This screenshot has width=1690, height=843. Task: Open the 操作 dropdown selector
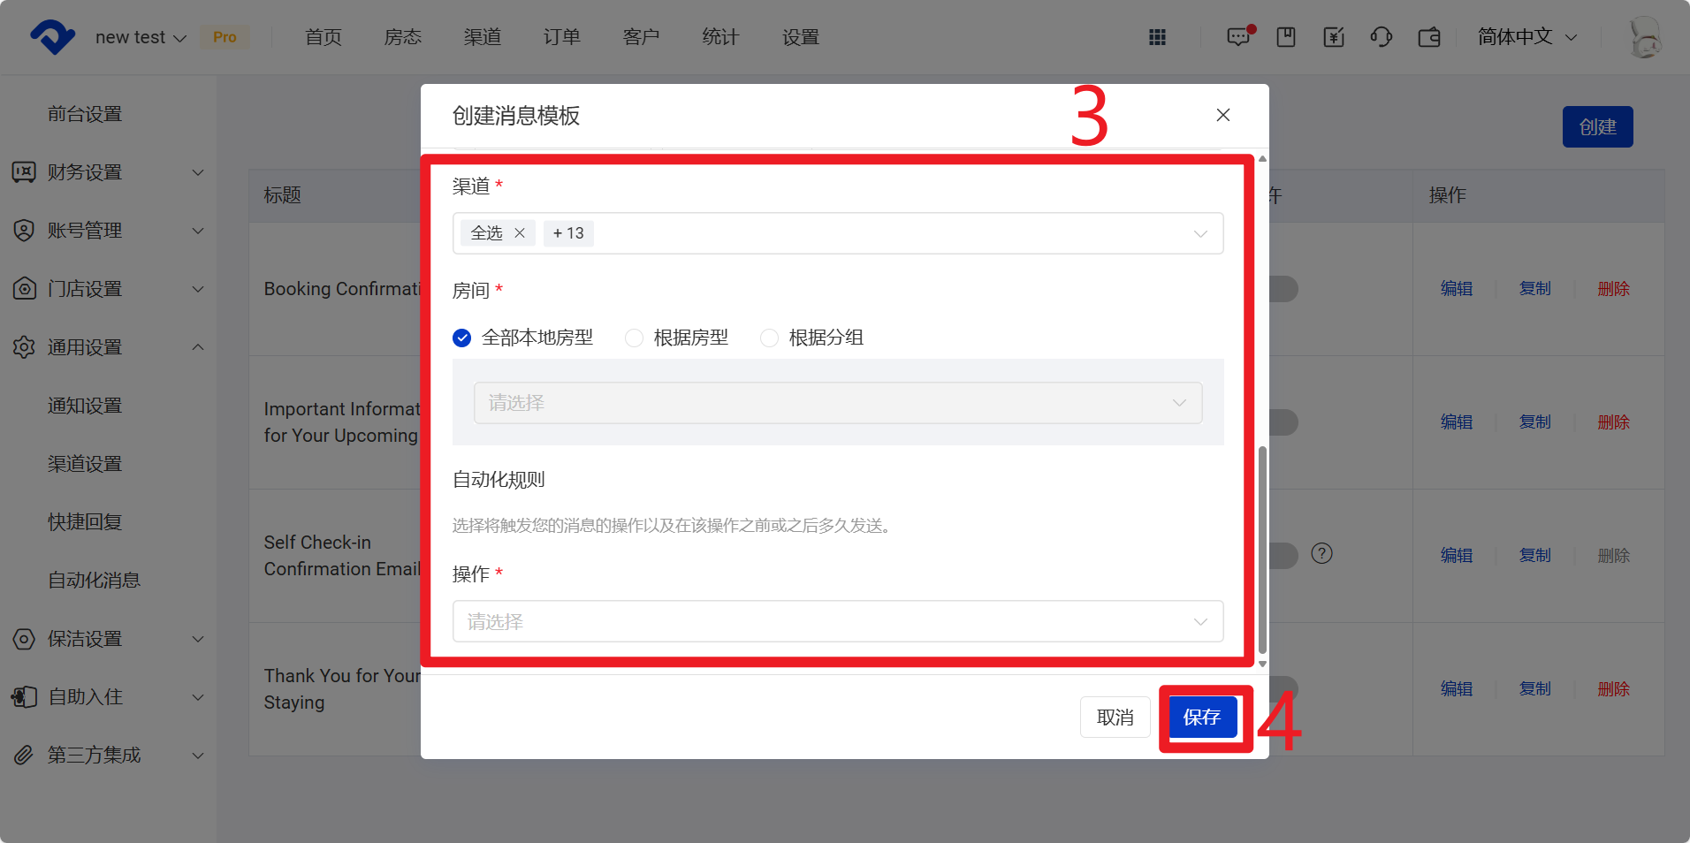(837, 621)
